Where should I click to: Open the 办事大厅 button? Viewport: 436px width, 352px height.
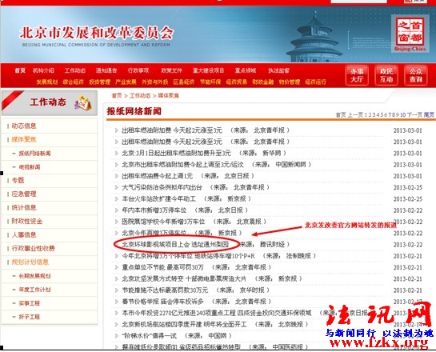[x=357, y=75]
